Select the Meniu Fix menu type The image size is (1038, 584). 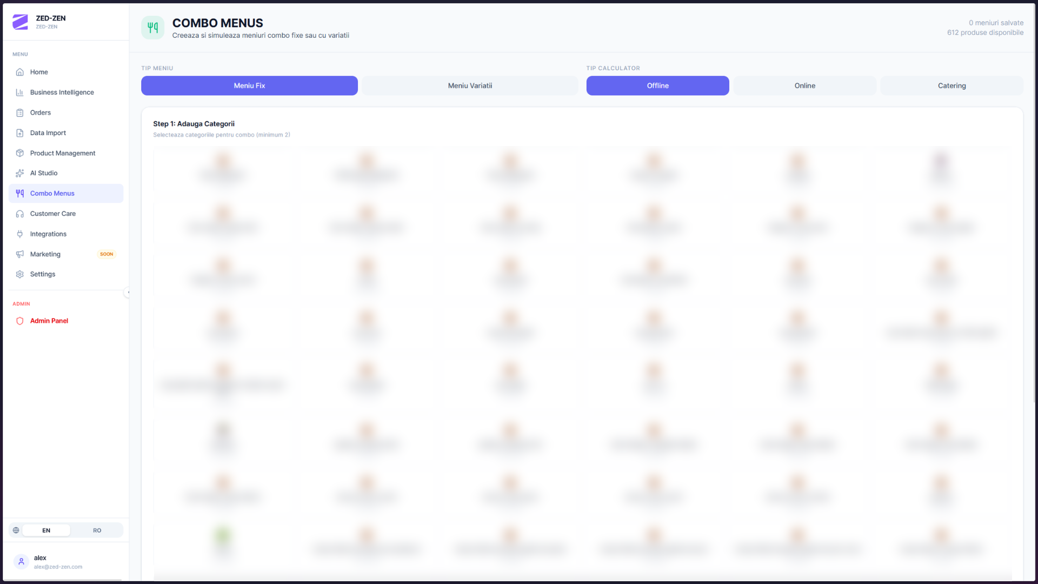249,85
